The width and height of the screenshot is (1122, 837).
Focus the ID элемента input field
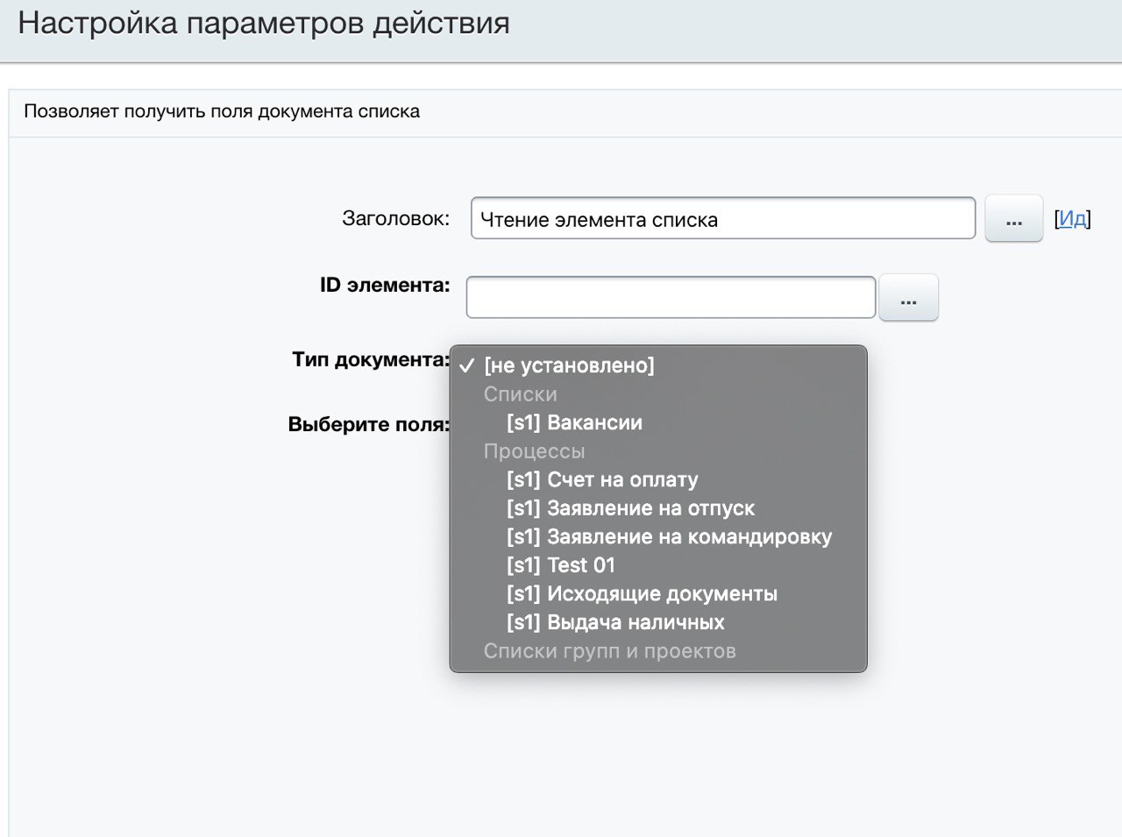click(x=671, y=298)
